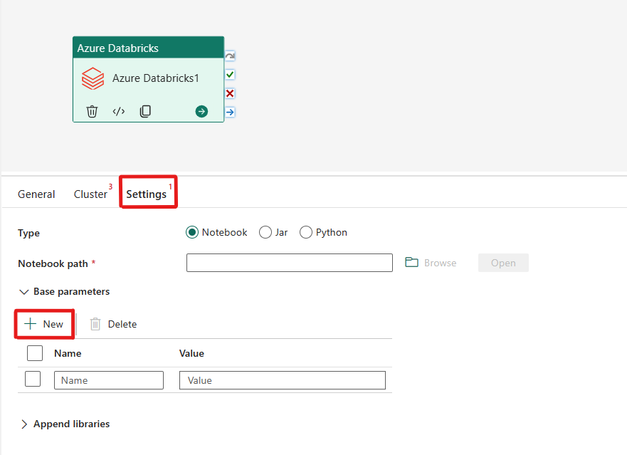This screenshot has height=455, width=627.
Task: Select the success checkmark output connector
Action: (229, 74)
